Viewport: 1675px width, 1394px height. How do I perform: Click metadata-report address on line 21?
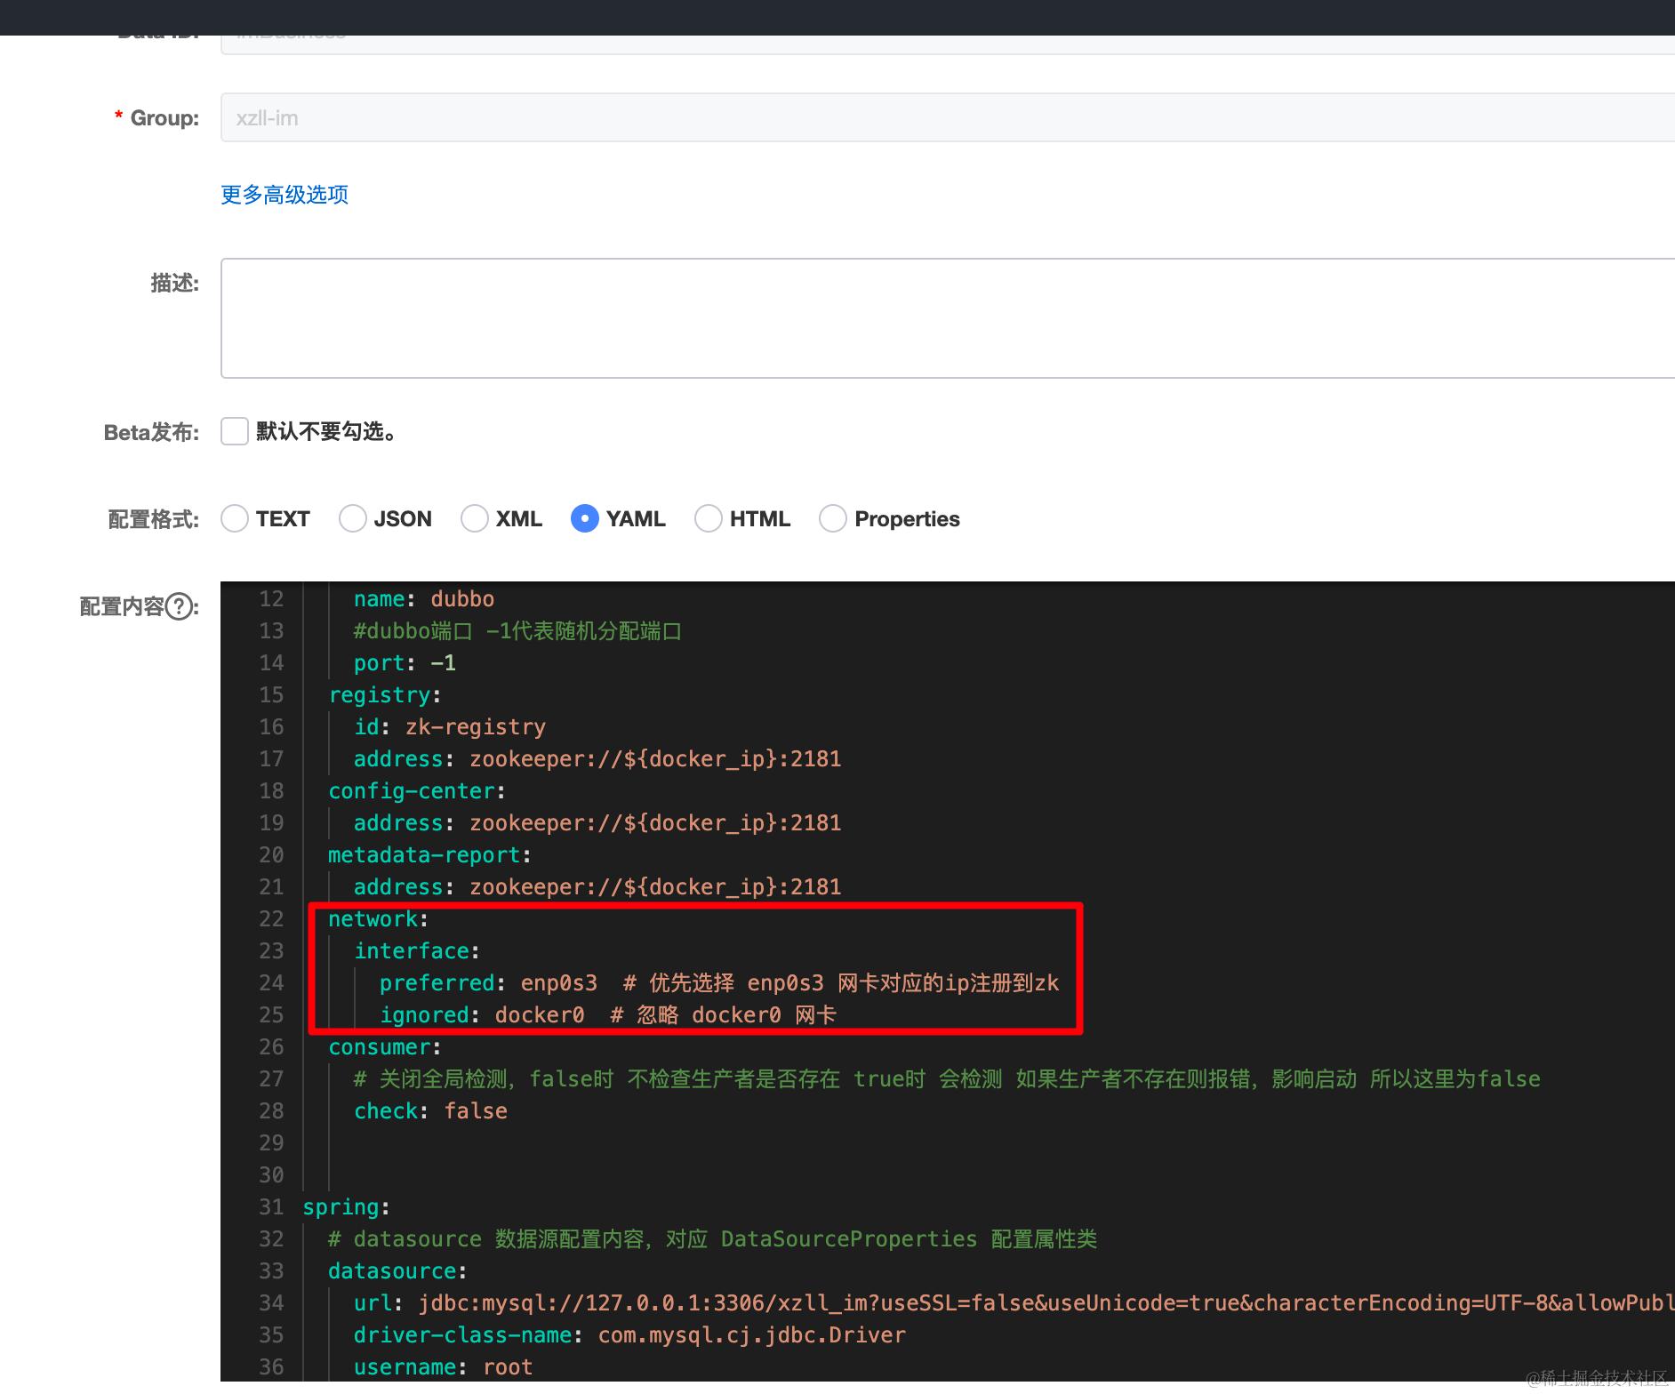[597, 887]
